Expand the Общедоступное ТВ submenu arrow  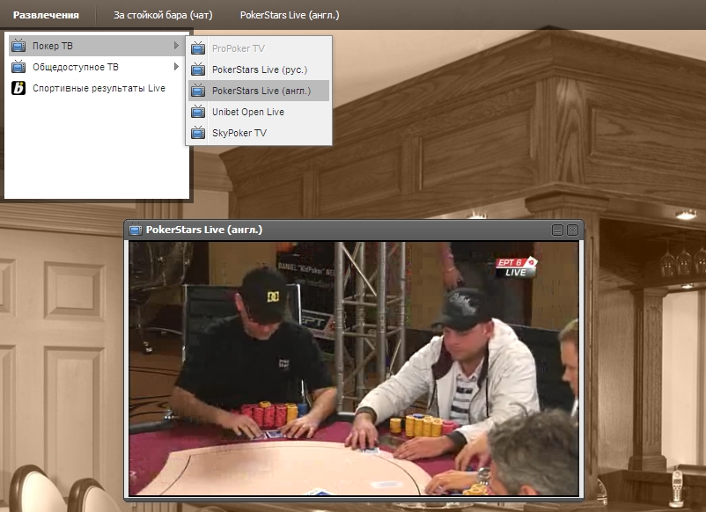tap(176, 67)
